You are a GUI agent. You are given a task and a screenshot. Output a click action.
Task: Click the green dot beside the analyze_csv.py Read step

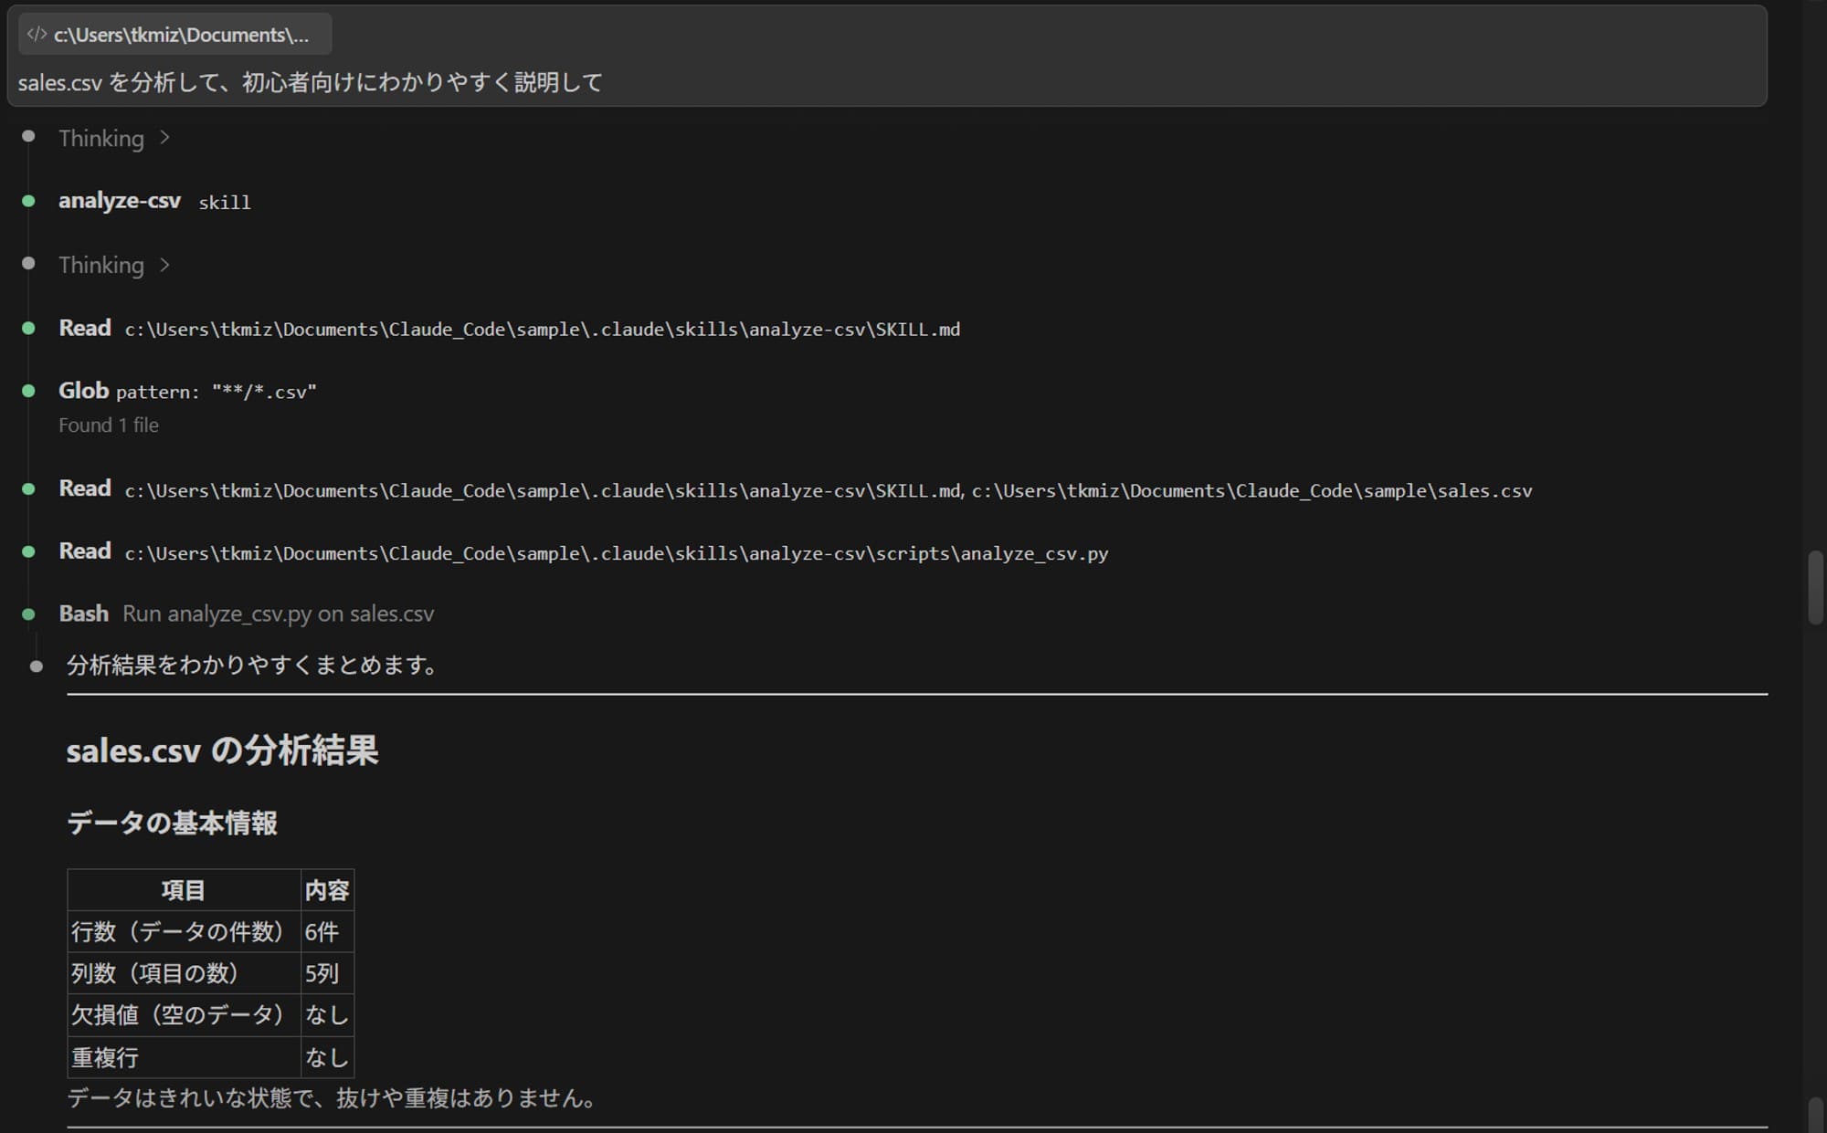click(x=27, y=552)
